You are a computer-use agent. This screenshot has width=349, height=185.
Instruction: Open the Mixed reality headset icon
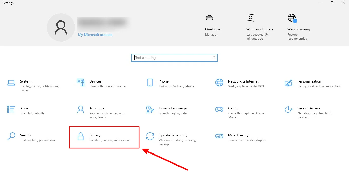click(219, 136)
